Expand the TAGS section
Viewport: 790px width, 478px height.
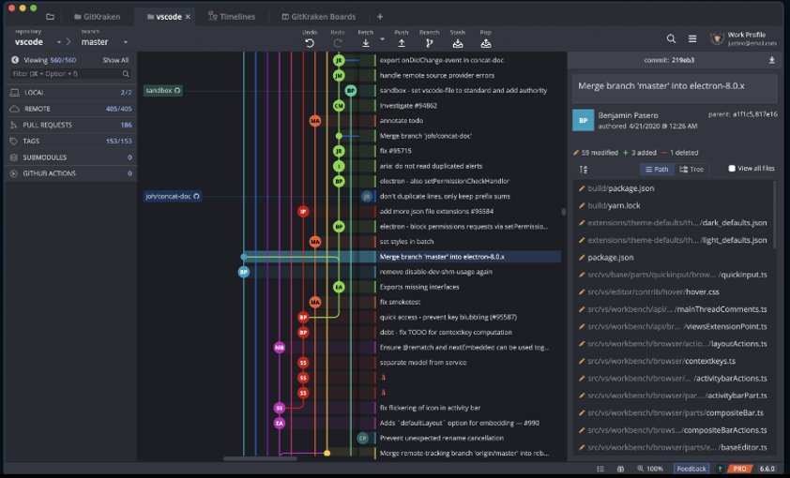point(70,141)
